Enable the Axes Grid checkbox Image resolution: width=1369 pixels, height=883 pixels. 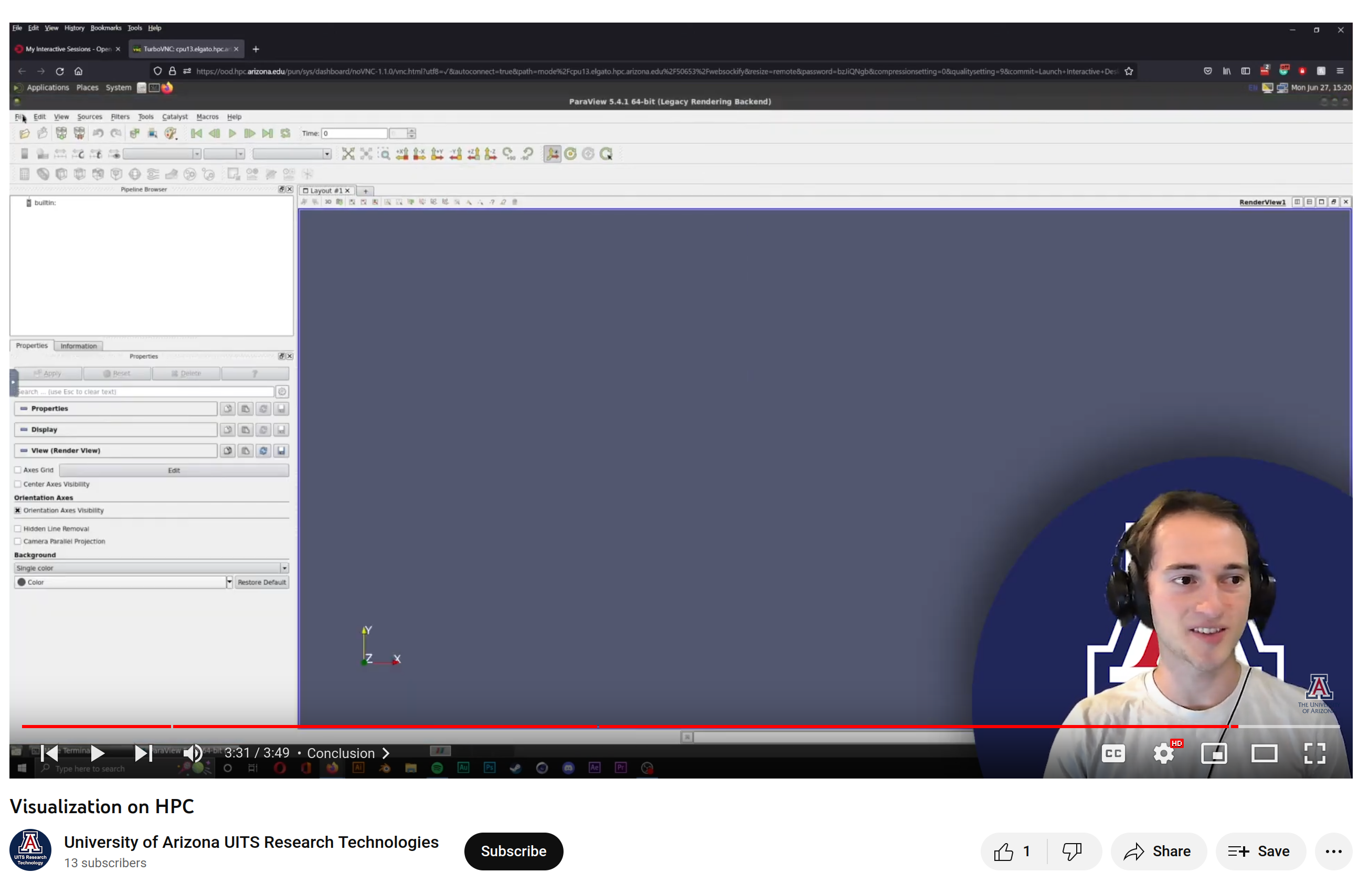18,470
